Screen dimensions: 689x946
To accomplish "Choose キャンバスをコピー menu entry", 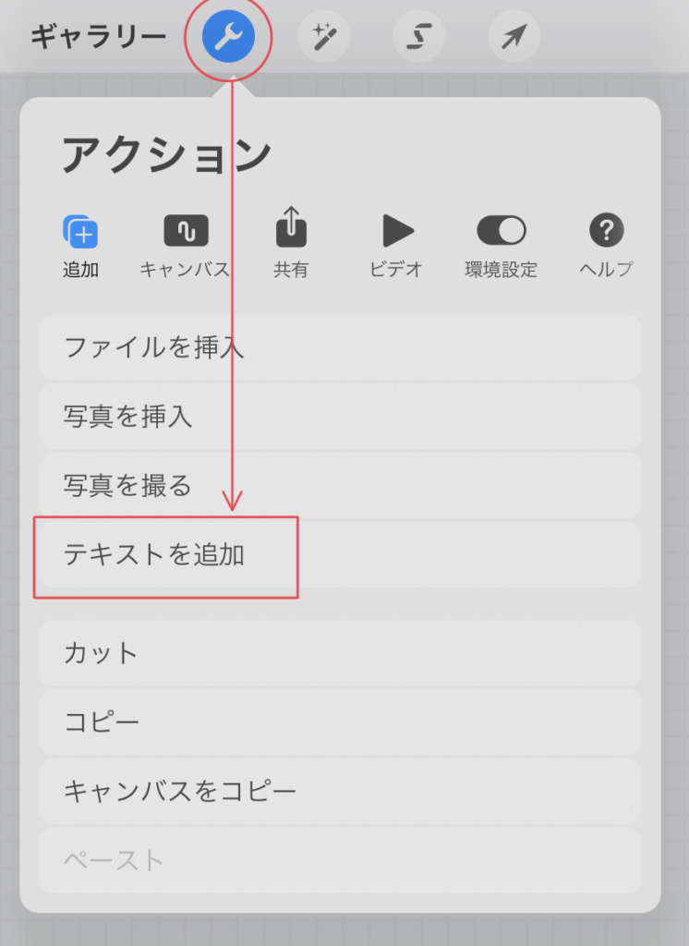I will 340,791.
